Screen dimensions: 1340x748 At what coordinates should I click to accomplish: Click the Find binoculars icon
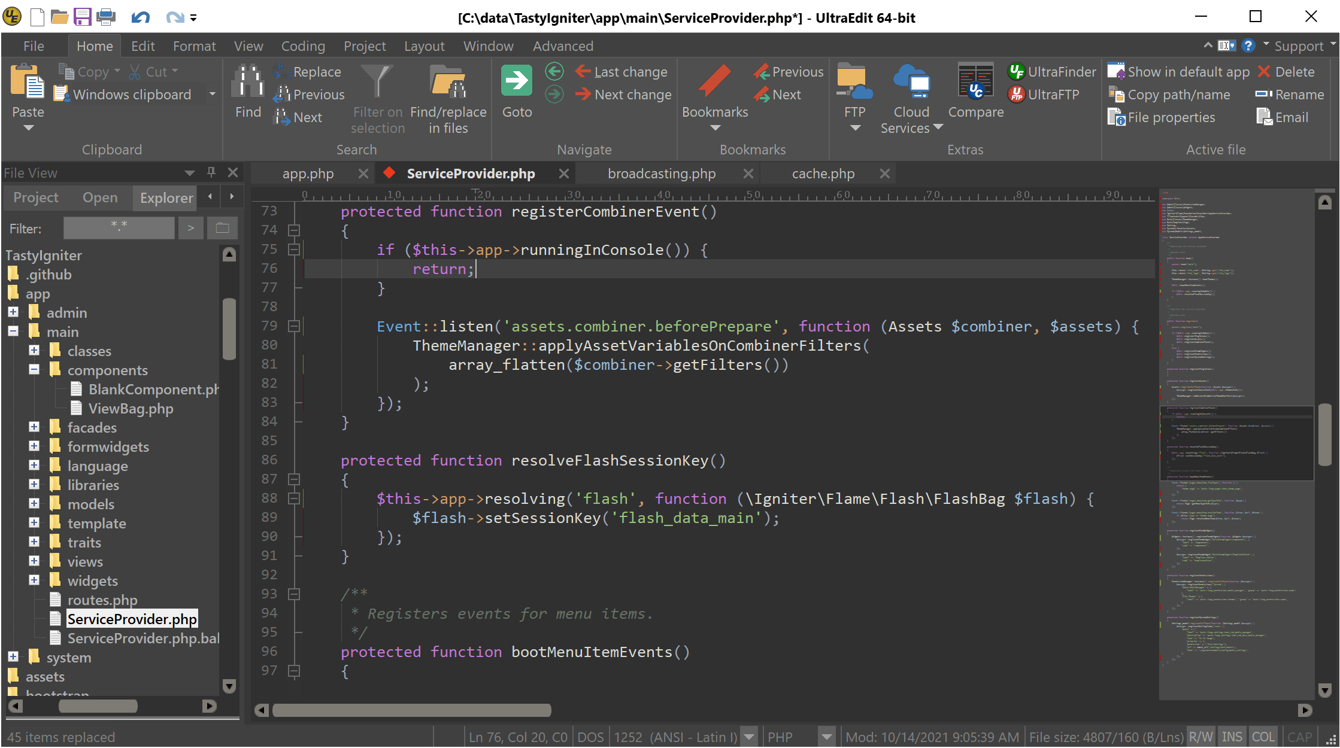coord(248,81)
